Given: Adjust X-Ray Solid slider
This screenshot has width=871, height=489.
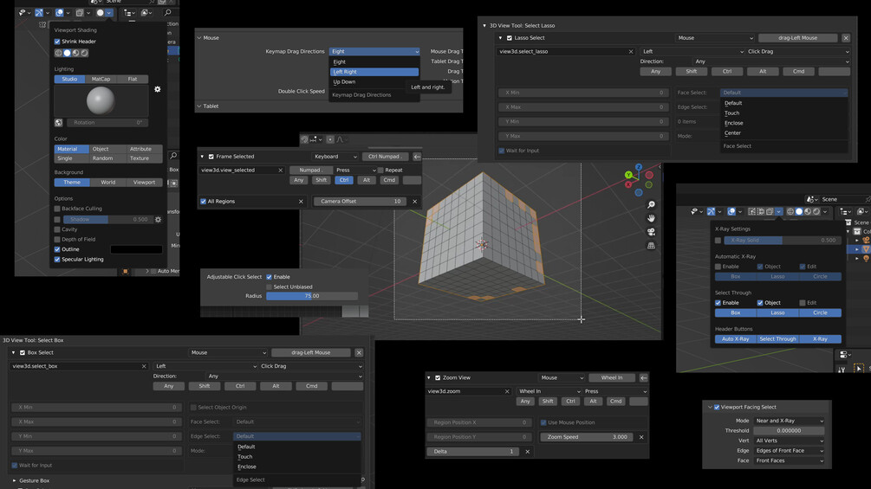Looking at the screenshot, I should click(x=782, y=241).
